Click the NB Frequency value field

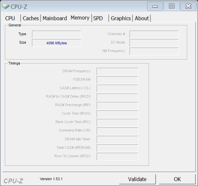tap(154, 51)
